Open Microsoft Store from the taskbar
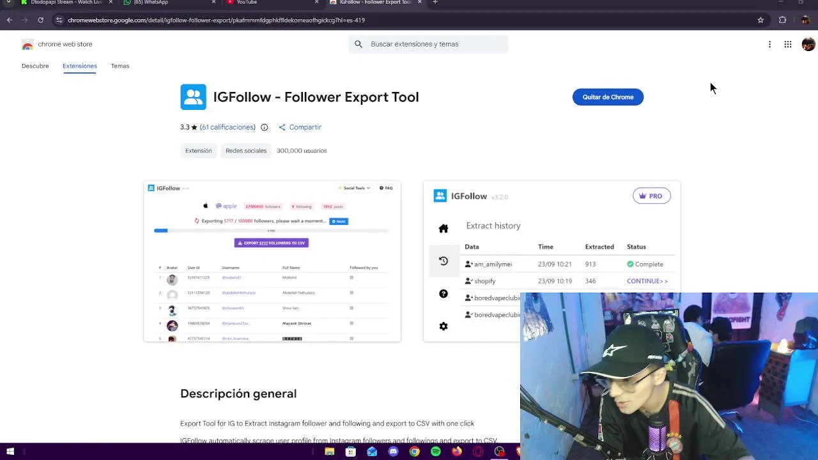This screenshot has width=818, height=460. click(x=351, y=452)
